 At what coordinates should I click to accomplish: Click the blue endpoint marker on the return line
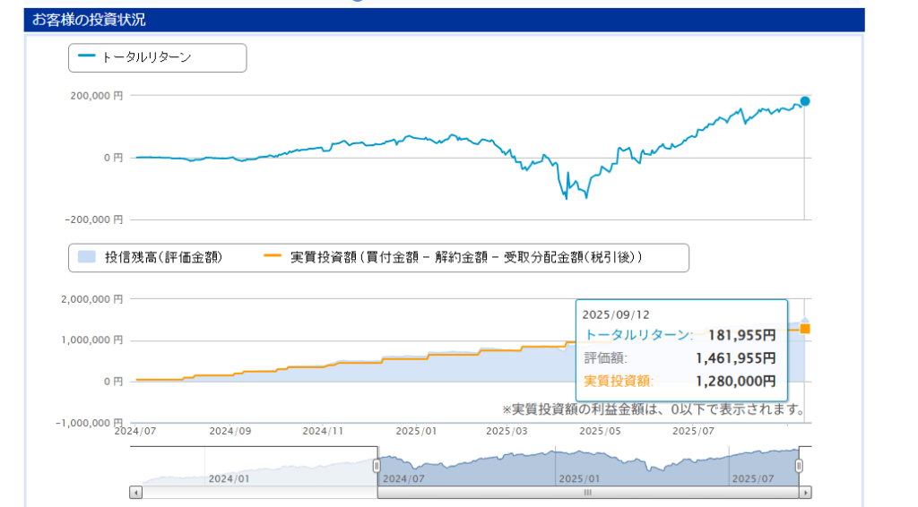pyautogui.click(x=805, y=101)
